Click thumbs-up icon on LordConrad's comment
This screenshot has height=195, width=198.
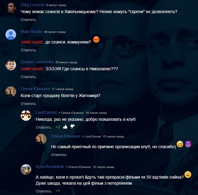click(x=65, y=127)
